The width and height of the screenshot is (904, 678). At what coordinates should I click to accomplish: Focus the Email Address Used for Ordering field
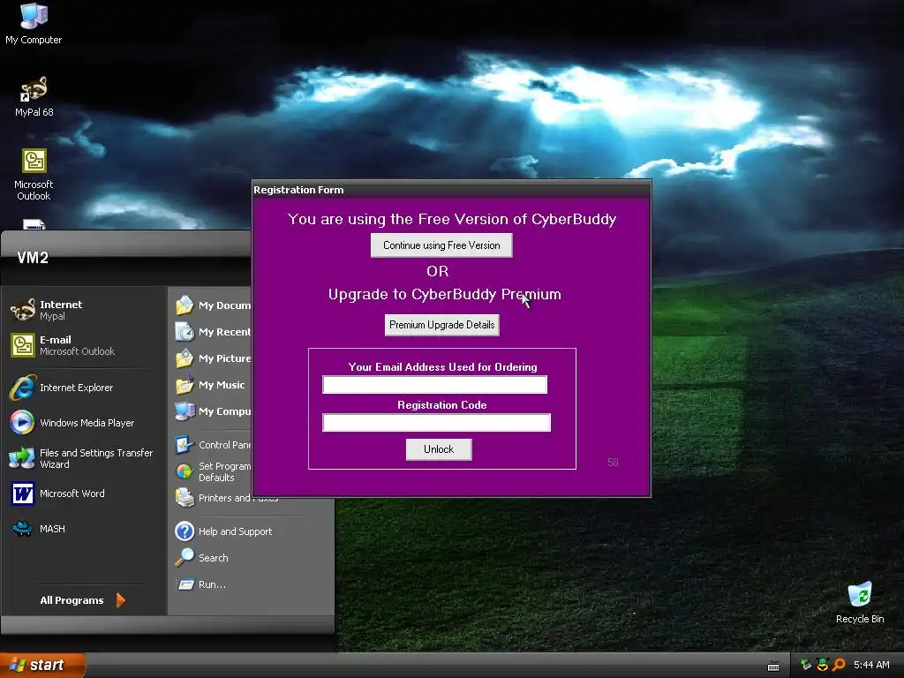coord(434,385)
